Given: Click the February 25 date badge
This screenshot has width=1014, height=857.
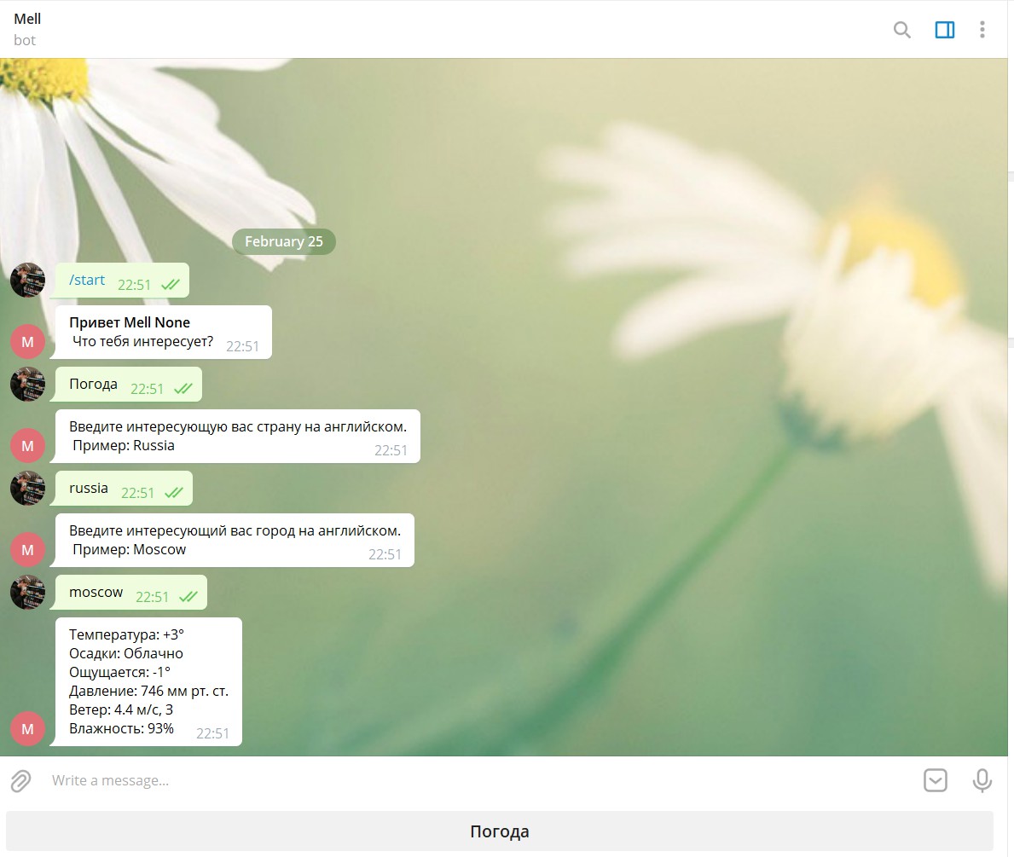Looking at the screenshot, I should point(284,241).
